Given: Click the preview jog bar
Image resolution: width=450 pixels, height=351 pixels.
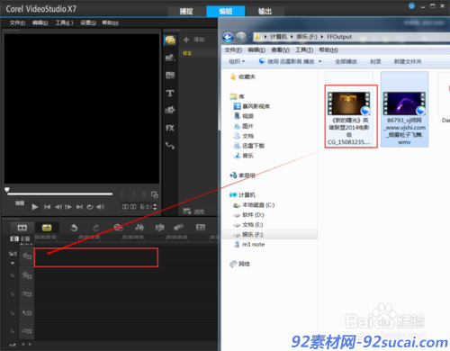Looking at the screenshot, I should (60, 194).
